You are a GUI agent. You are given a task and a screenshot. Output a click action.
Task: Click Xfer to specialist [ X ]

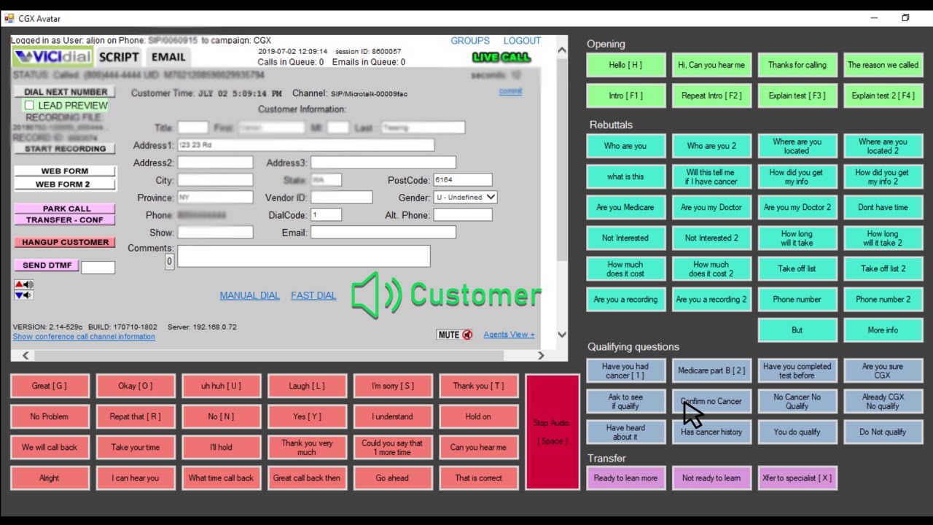tap(797, 478)
